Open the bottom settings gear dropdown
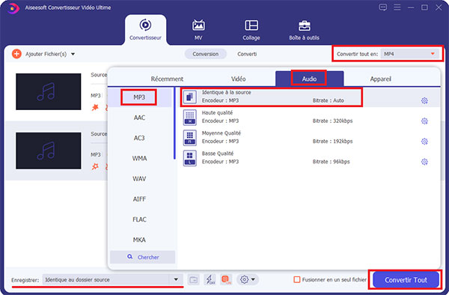The image size is (449, 295). [248, 279]
